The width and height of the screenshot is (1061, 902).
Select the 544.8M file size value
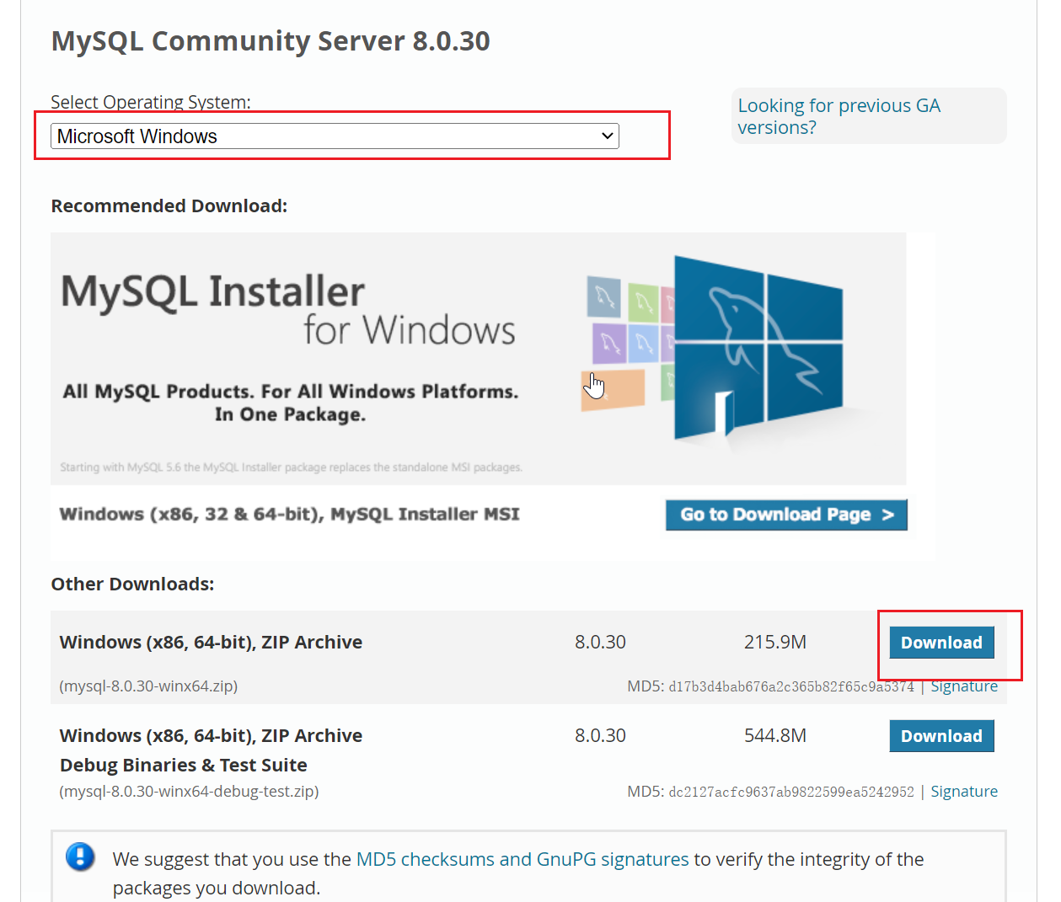(x=775, y=736)
